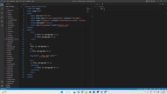Close the select.html editor tab

pyautogui.click(x=28, y=4)
